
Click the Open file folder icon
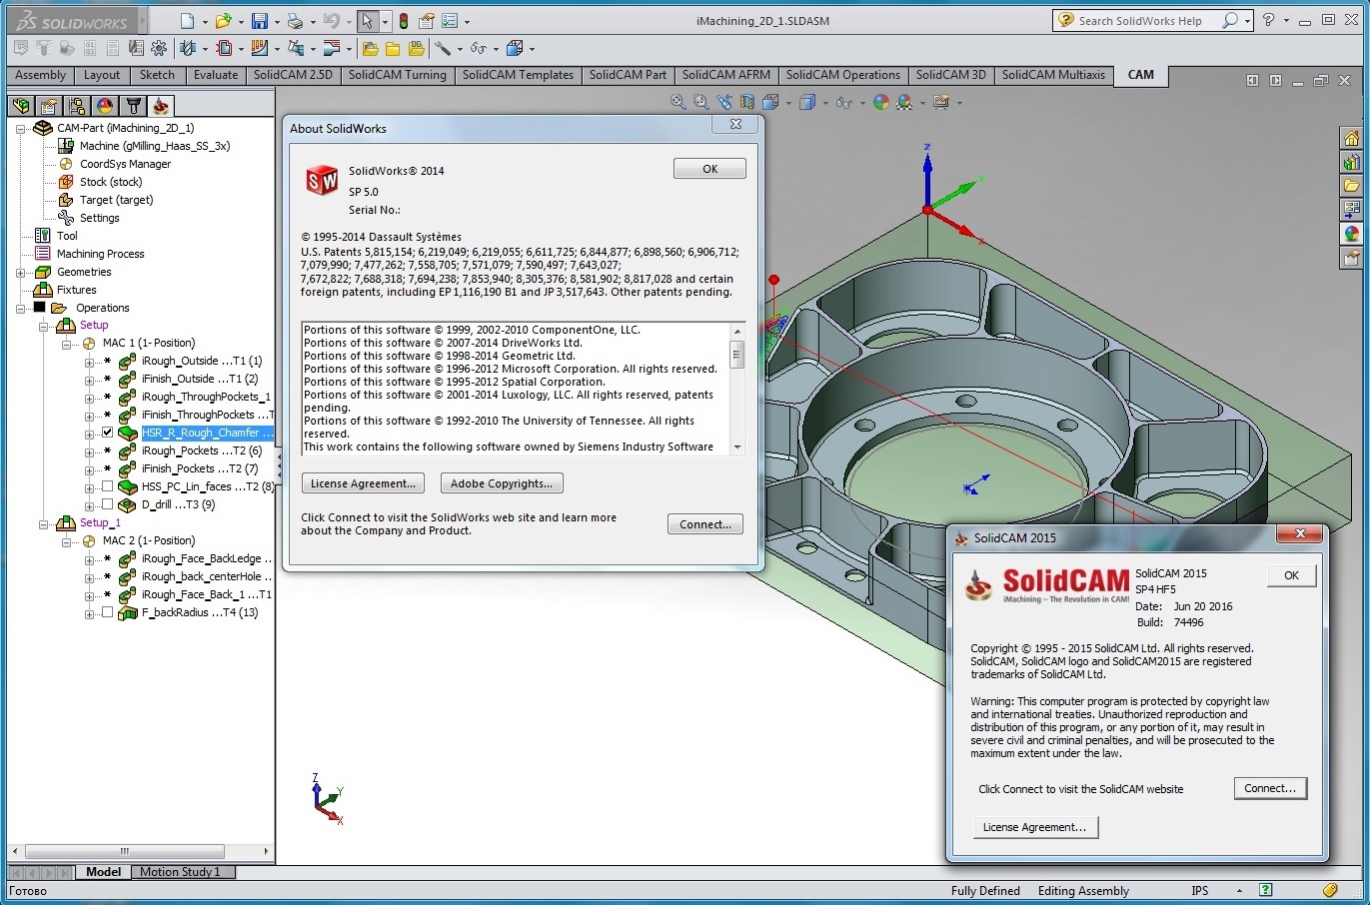[x=224, y=21]
